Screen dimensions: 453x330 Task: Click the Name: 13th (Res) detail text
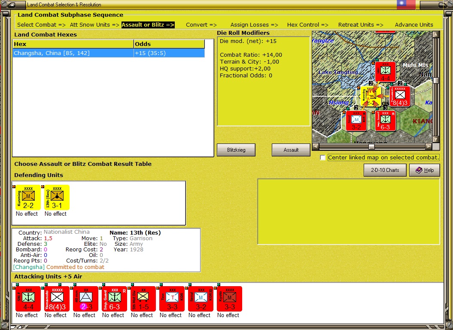click(x=135, y=232)
